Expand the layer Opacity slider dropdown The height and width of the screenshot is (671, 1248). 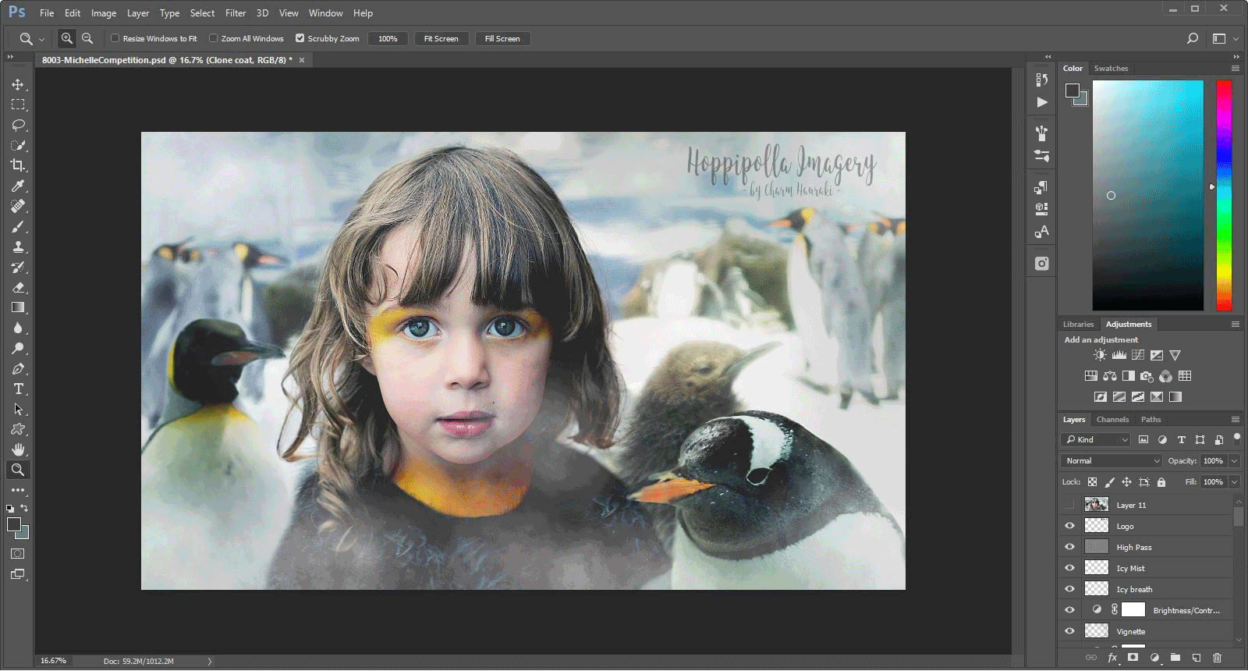click(x=1234, y=461)
